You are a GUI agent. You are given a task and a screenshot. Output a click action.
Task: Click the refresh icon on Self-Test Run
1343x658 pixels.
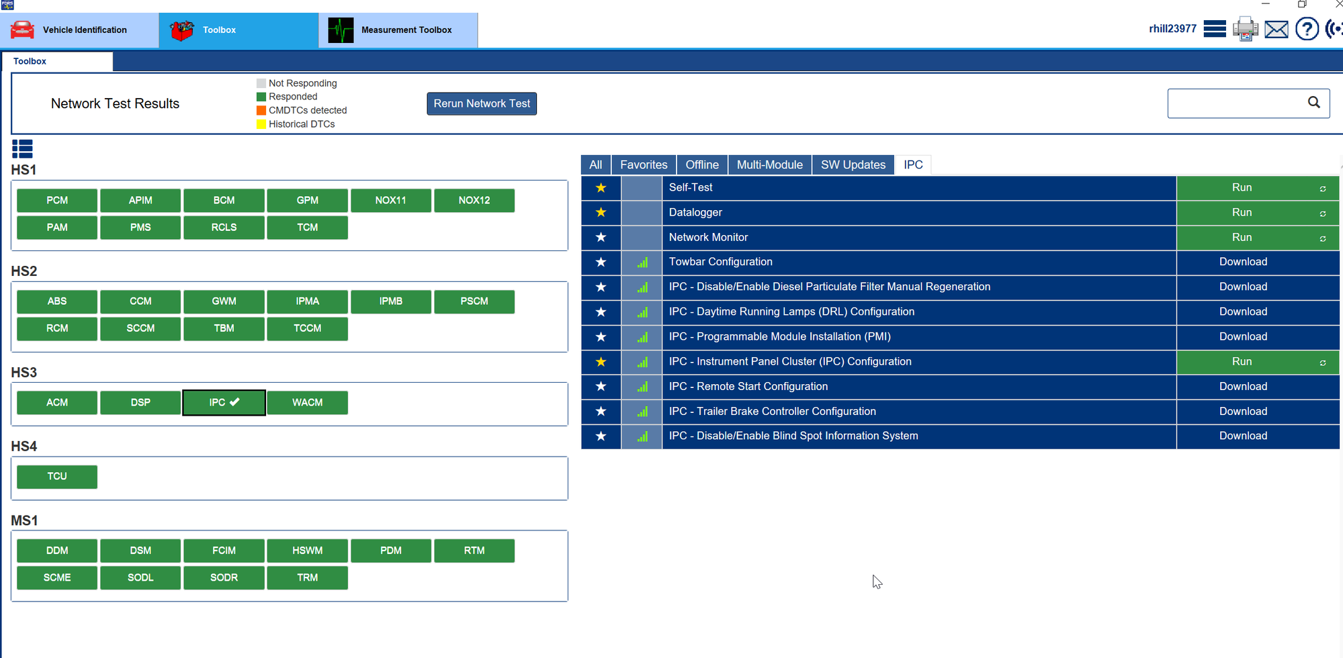tap(1323, 188)
